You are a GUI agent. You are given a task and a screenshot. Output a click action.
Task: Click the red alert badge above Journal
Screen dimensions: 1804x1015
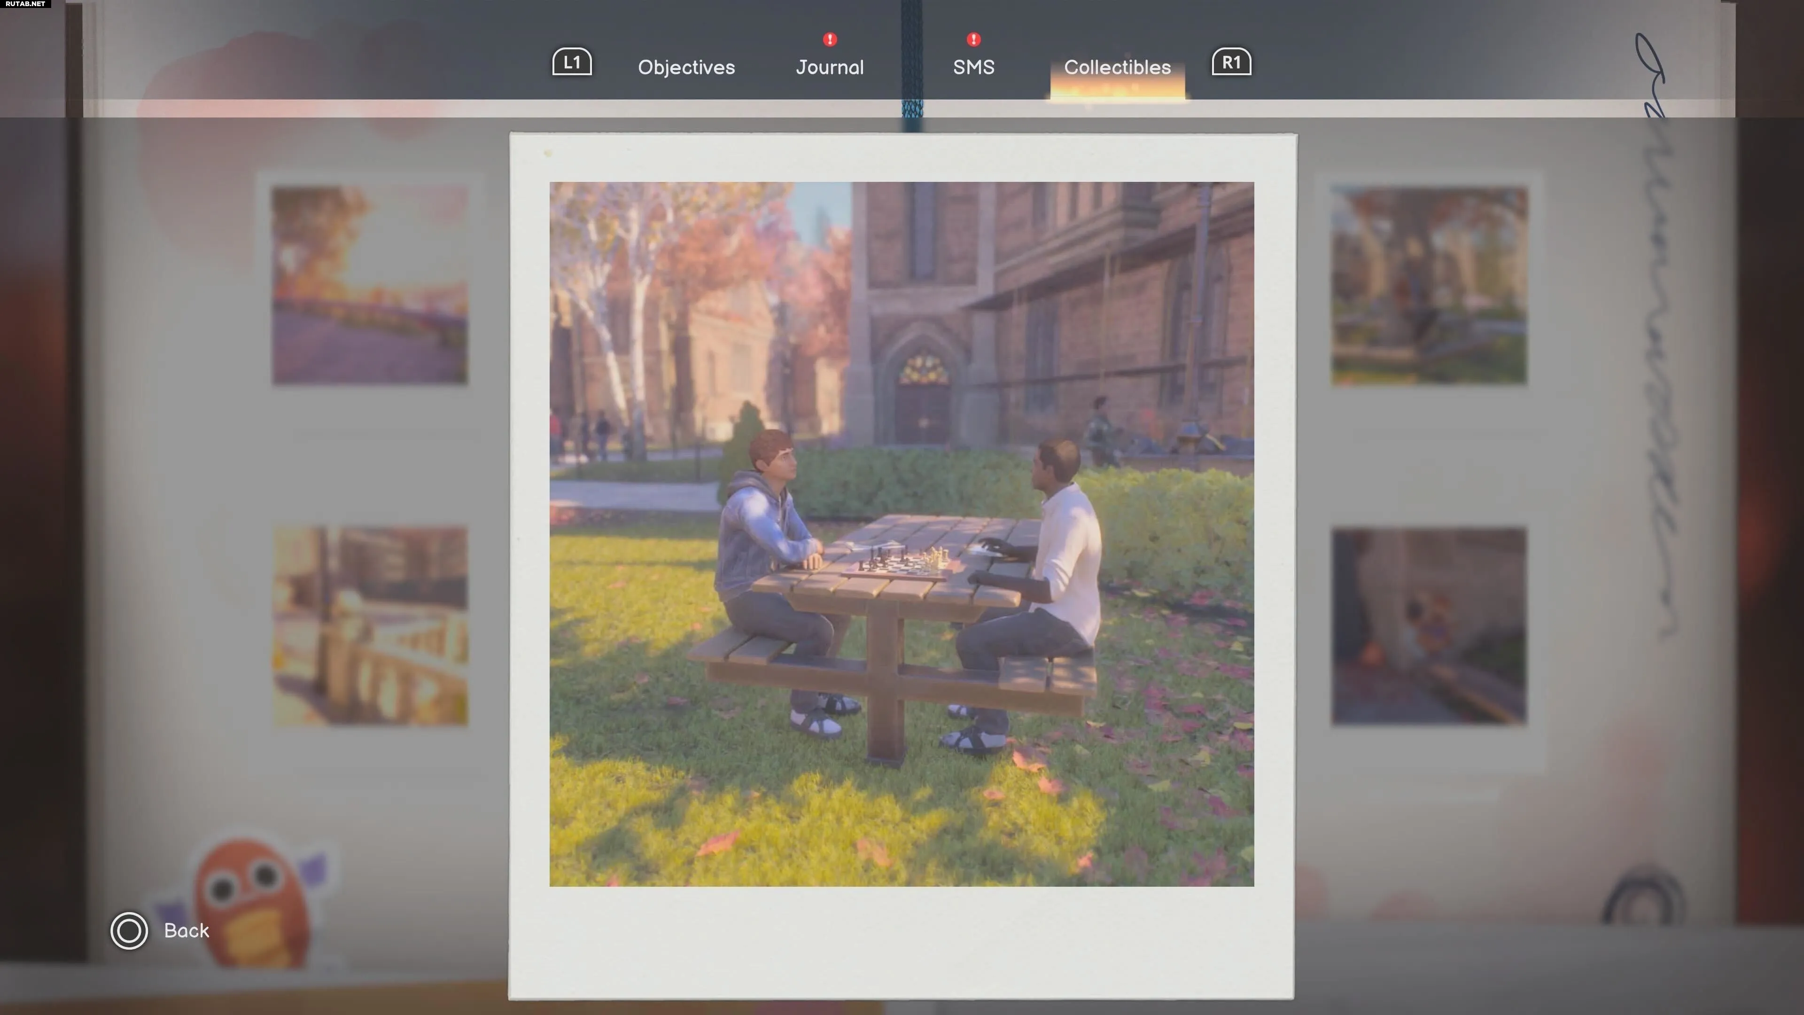pos(830,39)
